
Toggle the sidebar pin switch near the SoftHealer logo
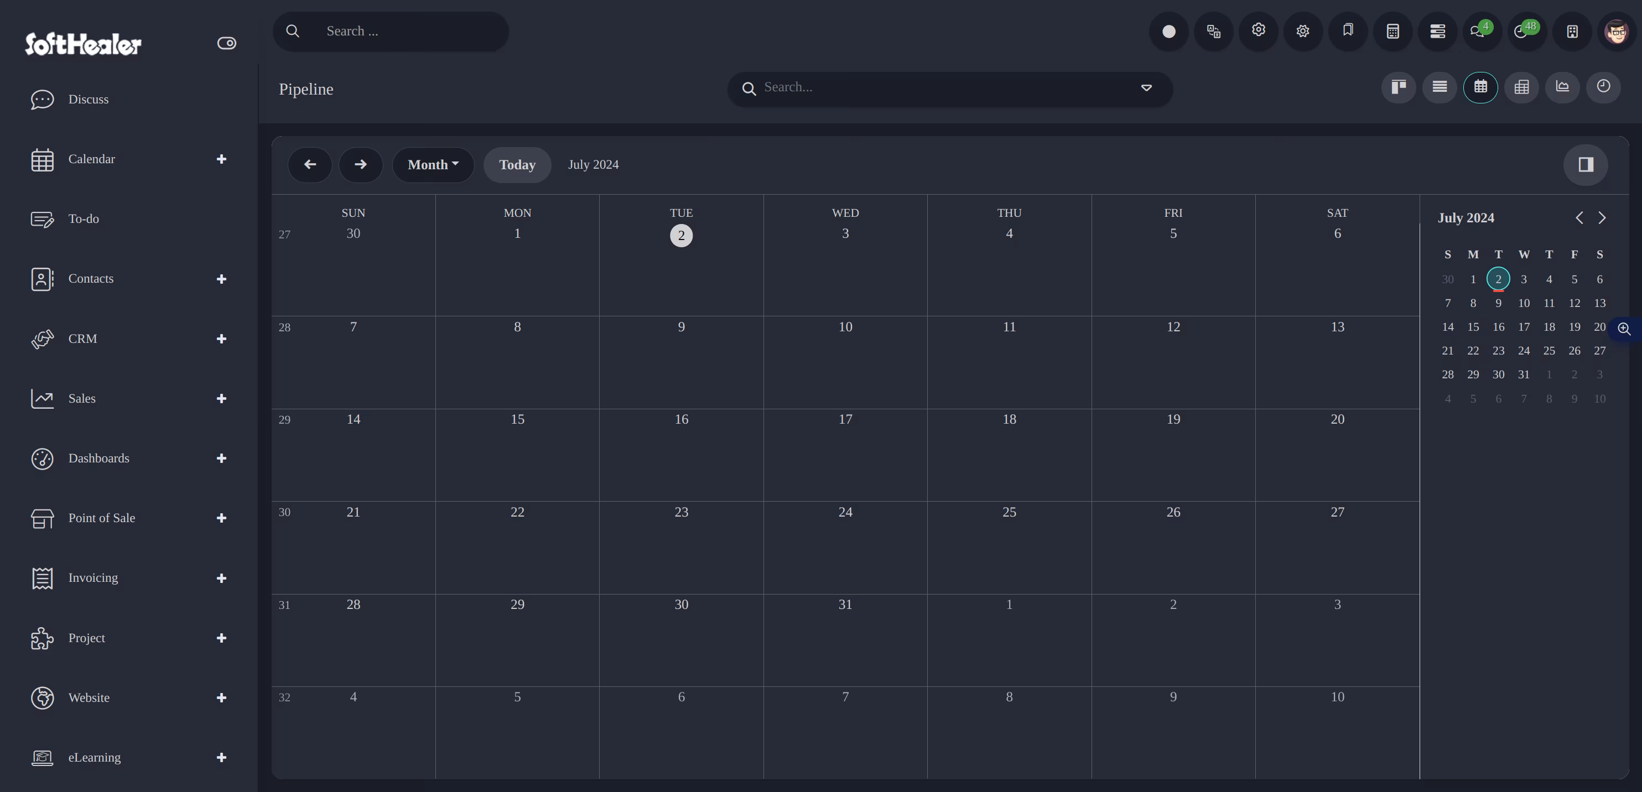[x=226, y=43]
